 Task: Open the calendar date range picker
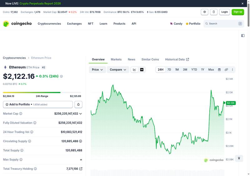point(219,70)
